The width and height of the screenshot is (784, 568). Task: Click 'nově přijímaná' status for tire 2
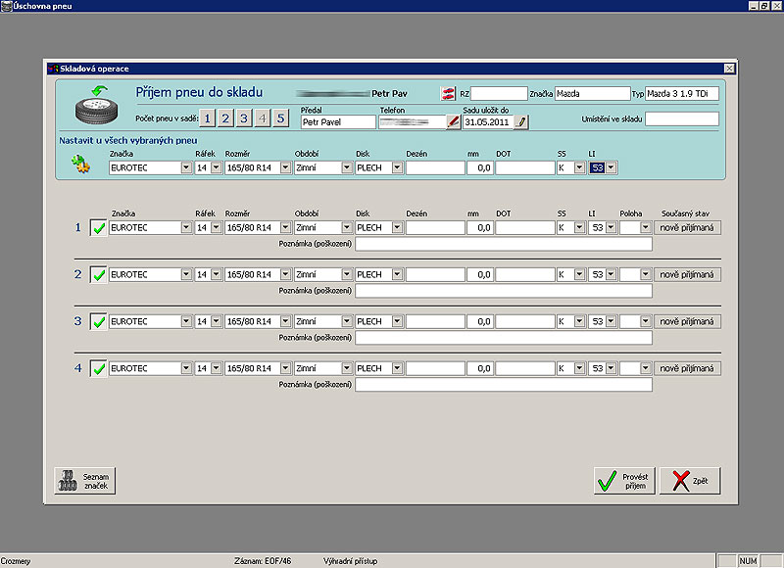(687, 275)
